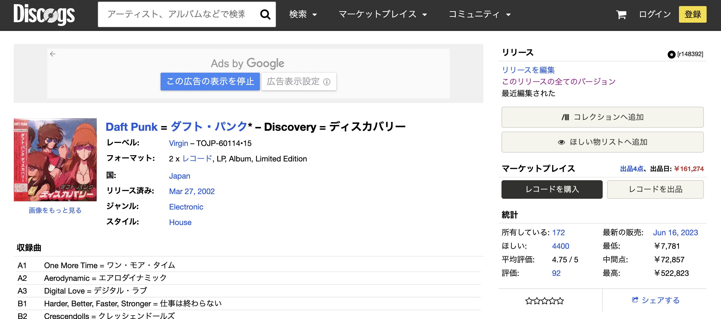Click 広告表示設定 button
The image size is (721, 319).
coord(299,82)
